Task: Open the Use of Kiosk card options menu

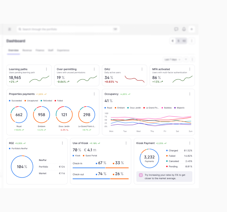Action: 126,143
